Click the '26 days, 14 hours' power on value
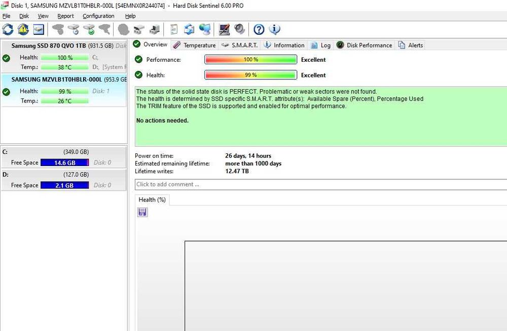Viewport: 507px width, 331px height. pyautogui.click(x=248, y=156)
